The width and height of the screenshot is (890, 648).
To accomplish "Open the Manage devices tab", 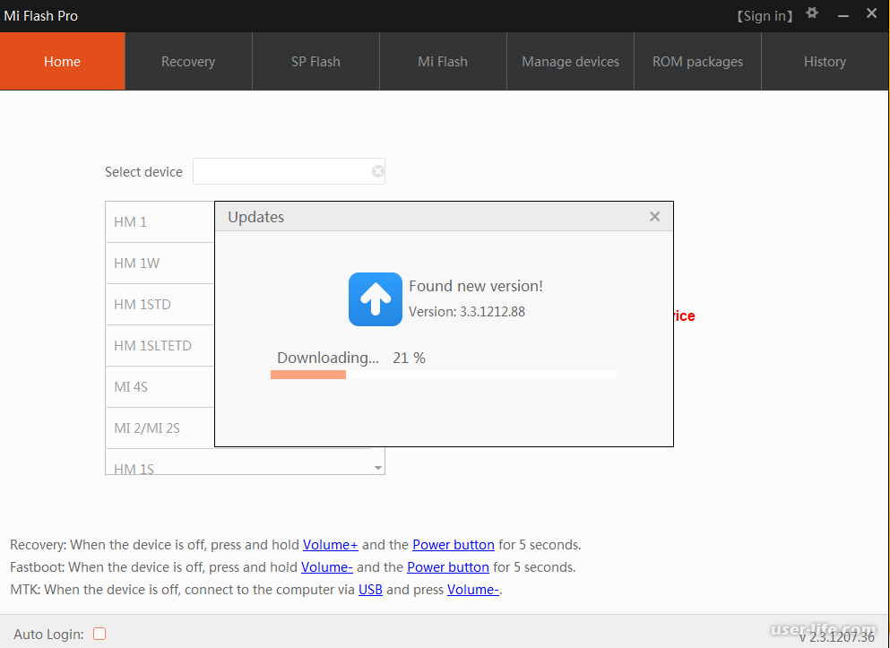I will (x=570, y=61).
